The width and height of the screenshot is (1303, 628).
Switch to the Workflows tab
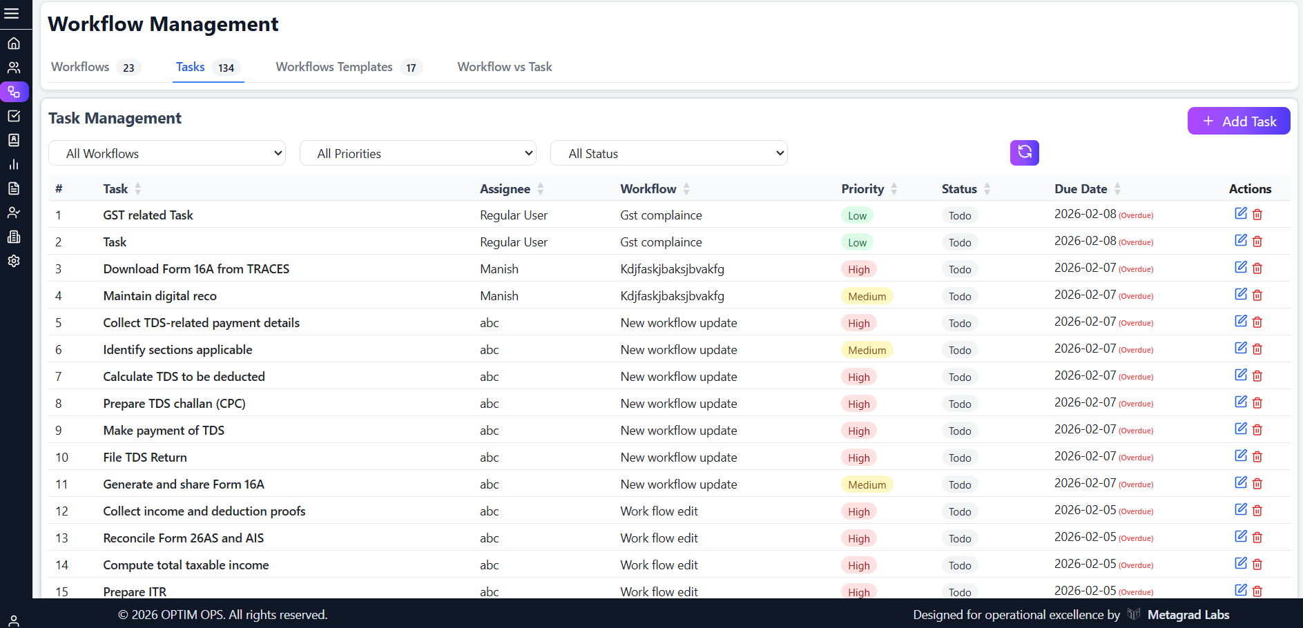tap(95, 67)
